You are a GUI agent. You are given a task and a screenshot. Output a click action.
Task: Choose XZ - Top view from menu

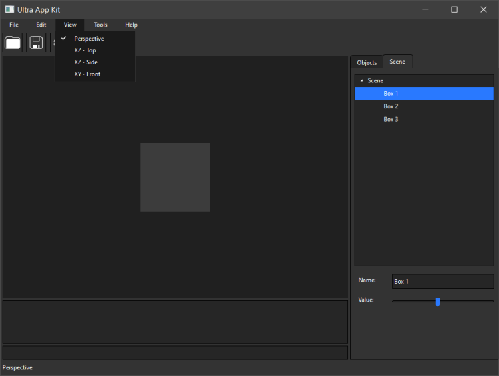[85, 50]
